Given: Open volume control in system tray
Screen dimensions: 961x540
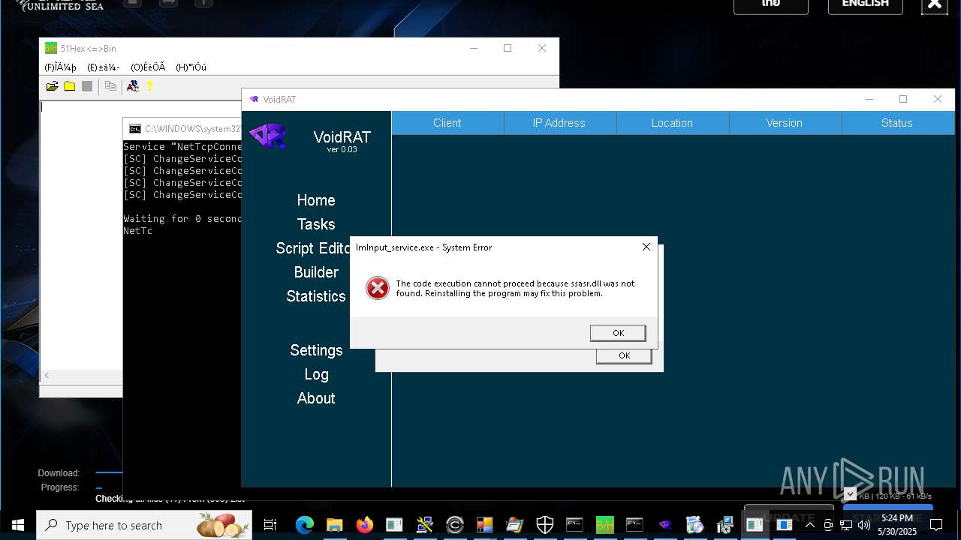Looking at the screenshot, I should [864, 525].
